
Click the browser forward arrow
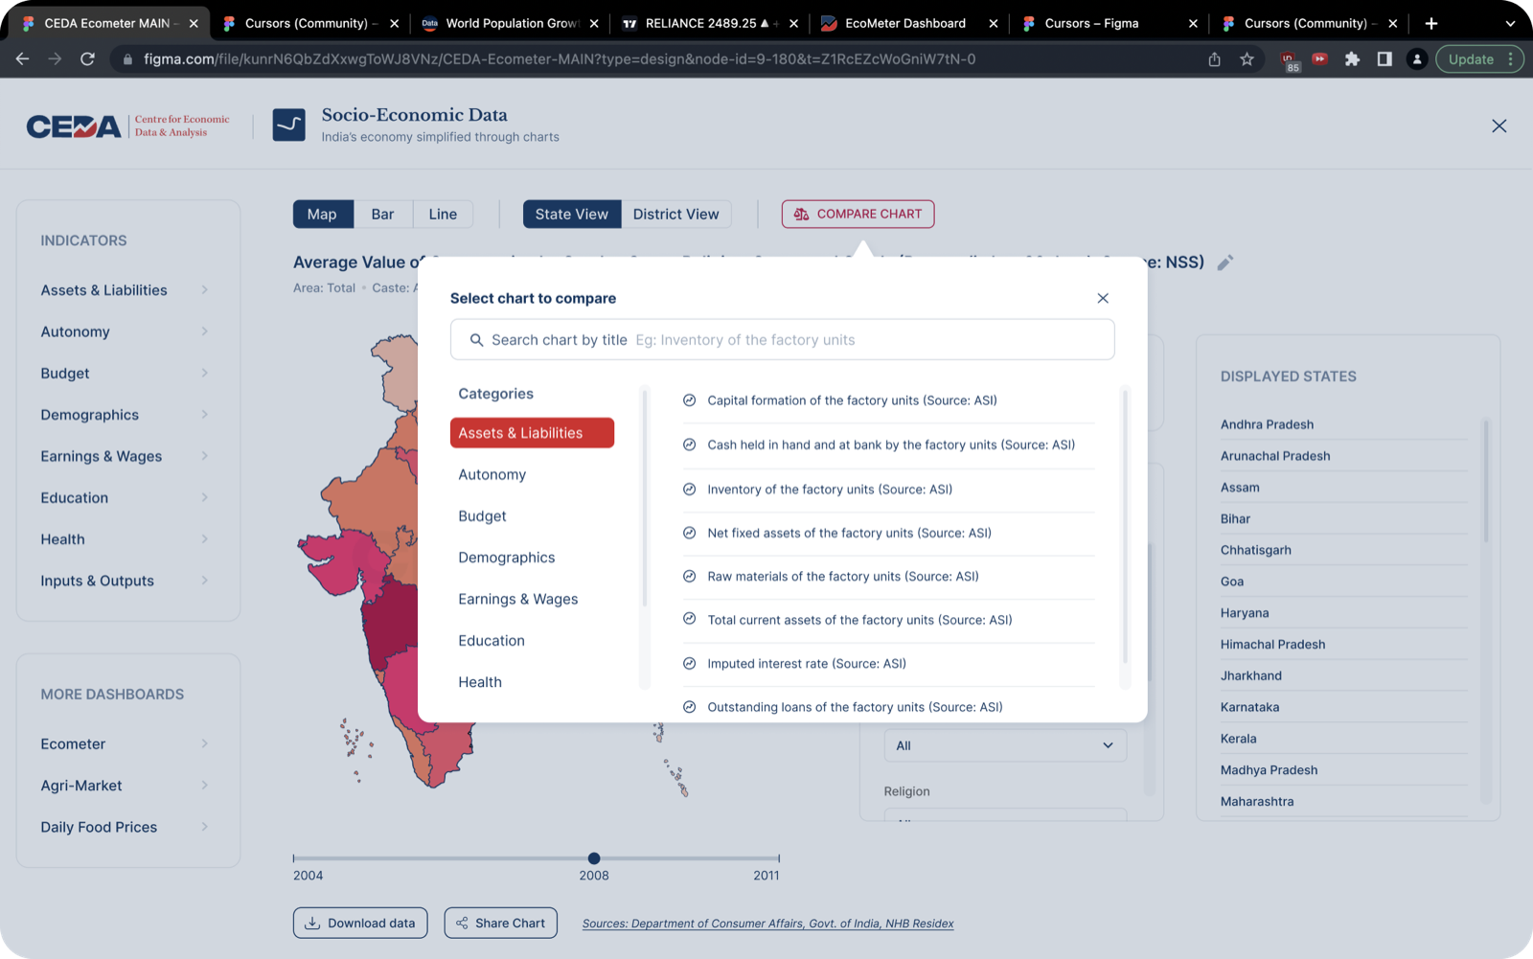55,59
